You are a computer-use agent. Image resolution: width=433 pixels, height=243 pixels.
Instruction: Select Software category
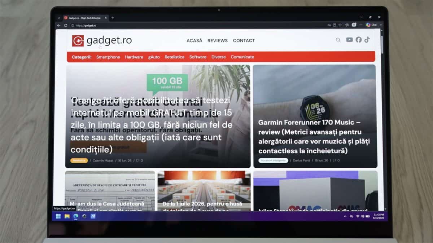198,57
